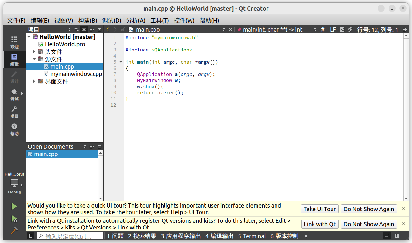Open the 构建(B) menu
The width and height of the screenshot is (412, 243).
88,20
